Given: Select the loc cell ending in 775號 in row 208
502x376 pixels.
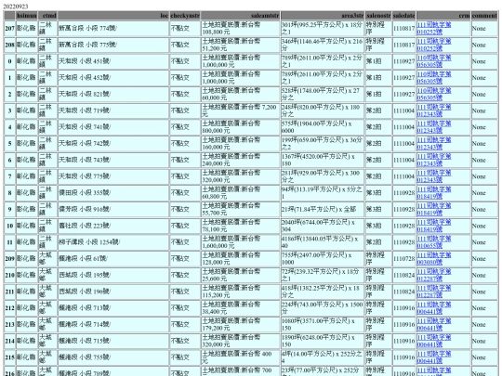Looking at the screenshot, I should click(x=113, y=45).
